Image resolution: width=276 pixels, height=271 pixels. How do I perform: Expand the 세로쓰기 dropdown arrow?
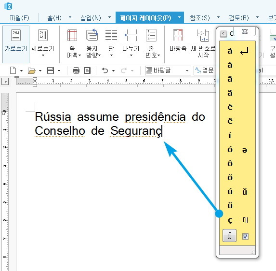click(x=43, y=56)
